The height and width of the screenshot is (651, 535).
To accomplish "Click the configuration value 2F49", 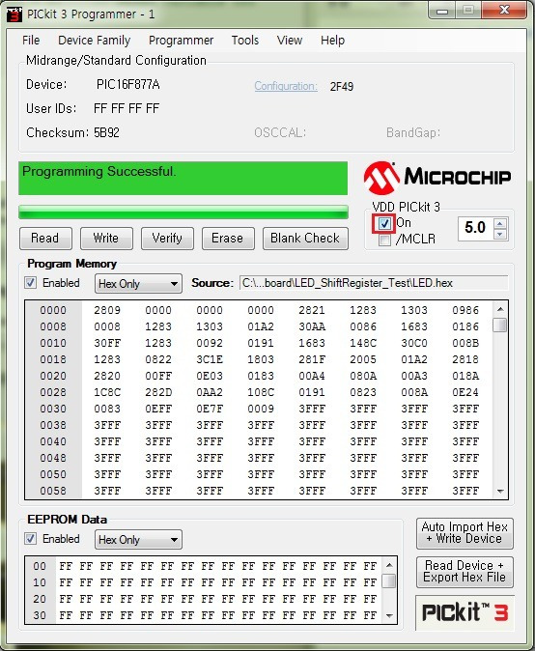I will [342, 87].
